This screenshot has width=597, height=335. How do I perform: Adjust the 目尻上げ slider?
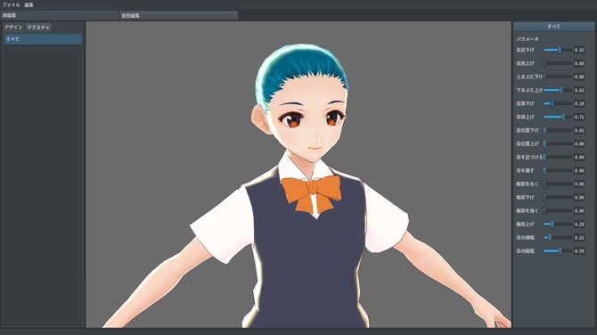pos(558,63)
